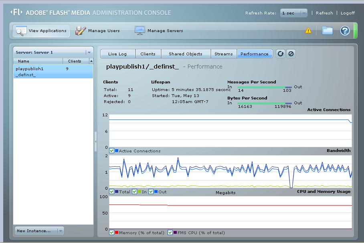Click the playpublish1/_definst_ heading

point(142,67)
